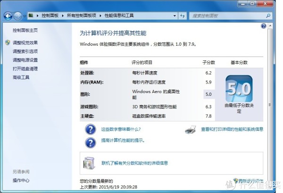Open 提高计算机性能的提示 link
The image size is (283, 193).
point(123,140)
